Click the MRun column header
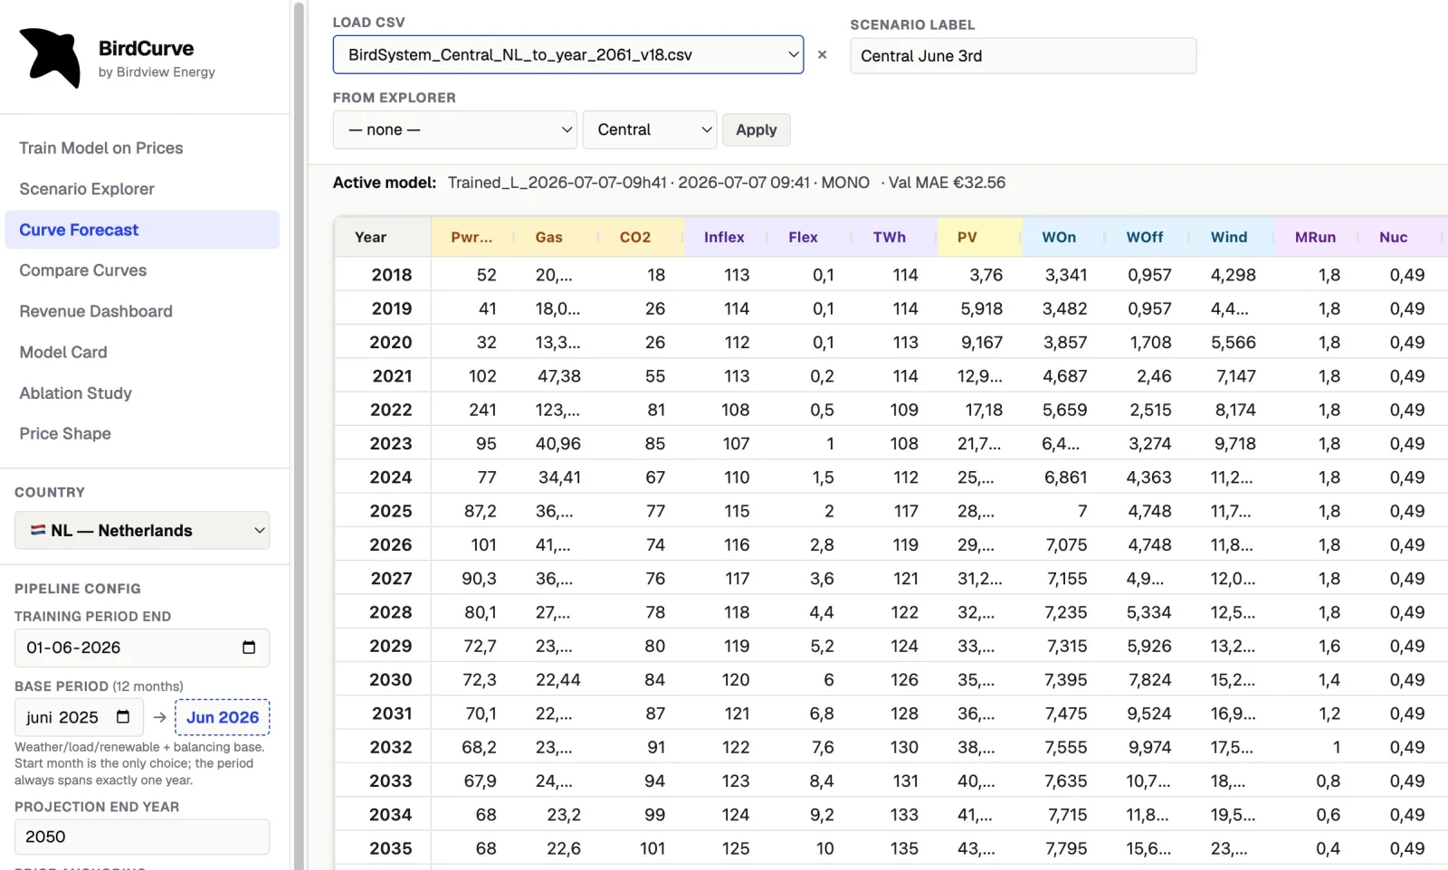The image size is (1448, 870). coord(1318,237)
